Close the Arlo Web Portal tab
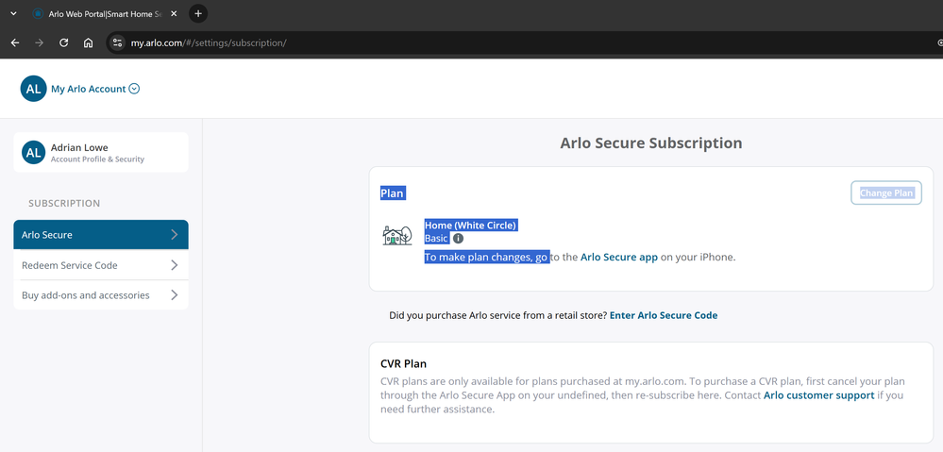The width and height of the screenshot is (943, 452). pyautogui.click(x=174, y=13)
